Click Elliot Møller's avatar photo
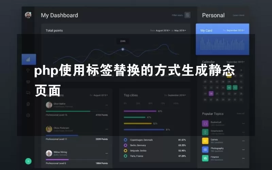 point(49,105)
